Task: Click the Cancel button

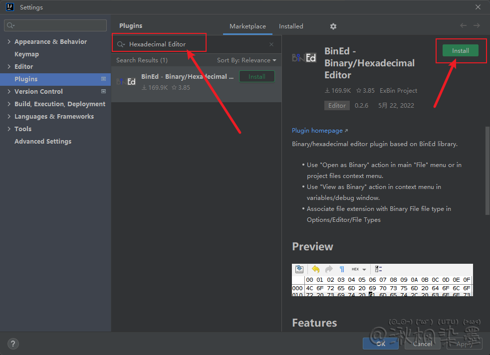Action: [x=422, y=344]
